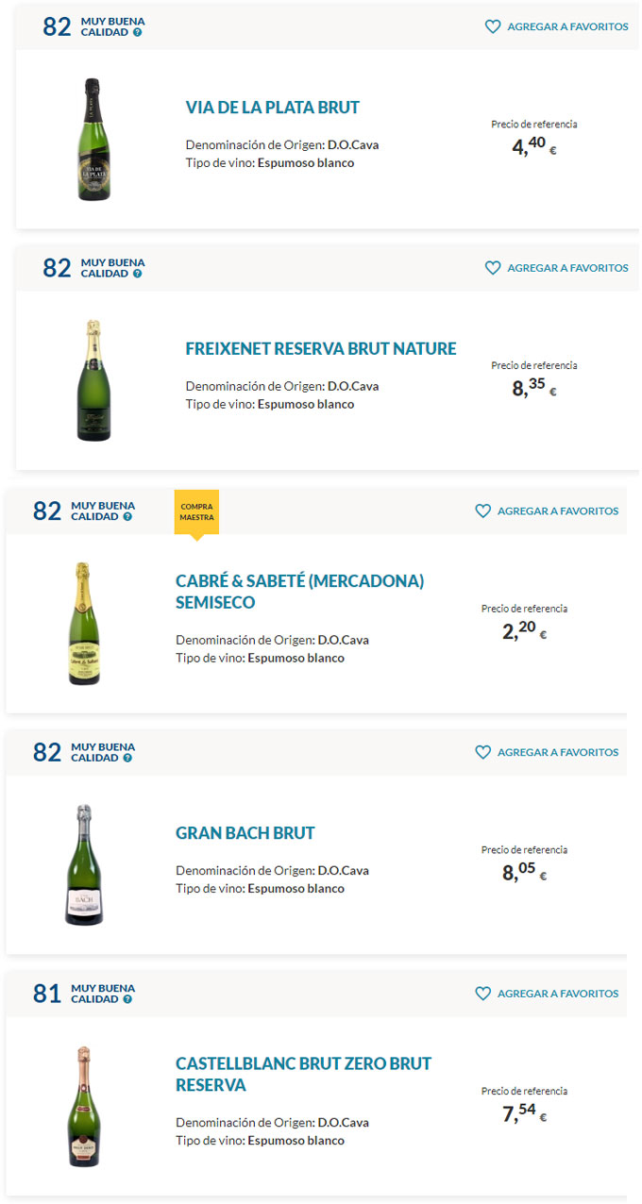Open Freixenet Reserva Brut Nature product page
The image size is (642, 1204).
[x=321, y=349]
